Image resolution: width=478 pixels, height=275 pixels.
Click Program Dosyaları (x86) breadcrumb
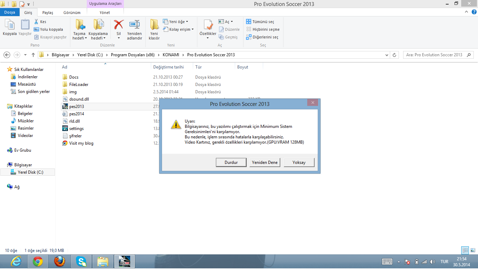pos(133,55)
